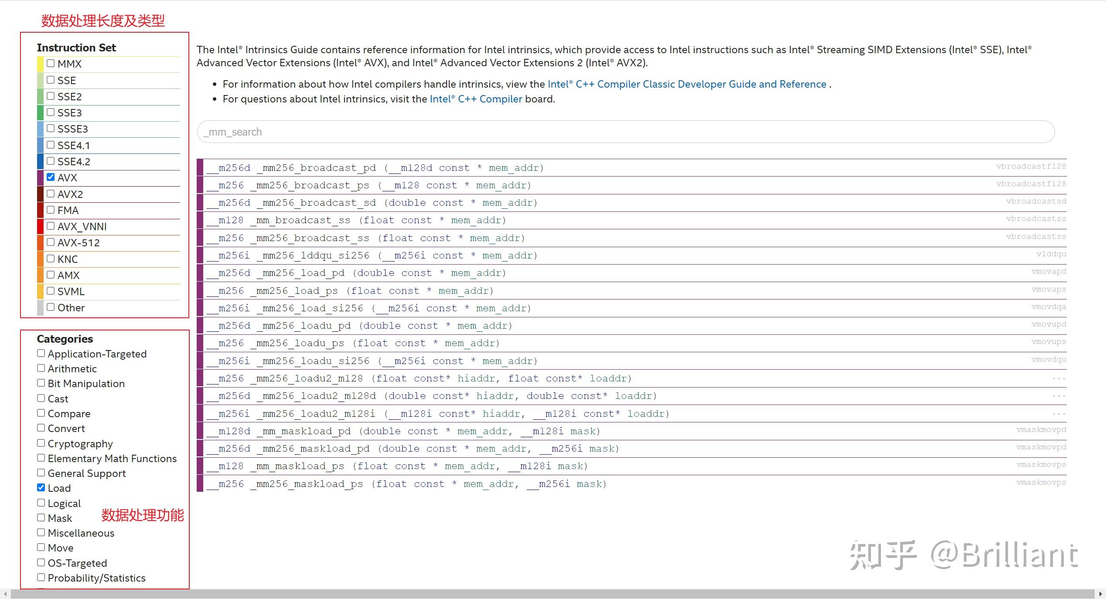This screenshot has height=599, width=1106.
Task: Uncheck the Load category checkbox
Action: 41,487
